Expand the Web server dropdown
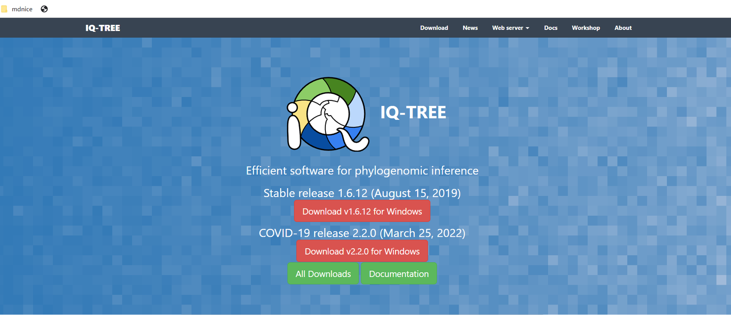 tap(510, 27)
